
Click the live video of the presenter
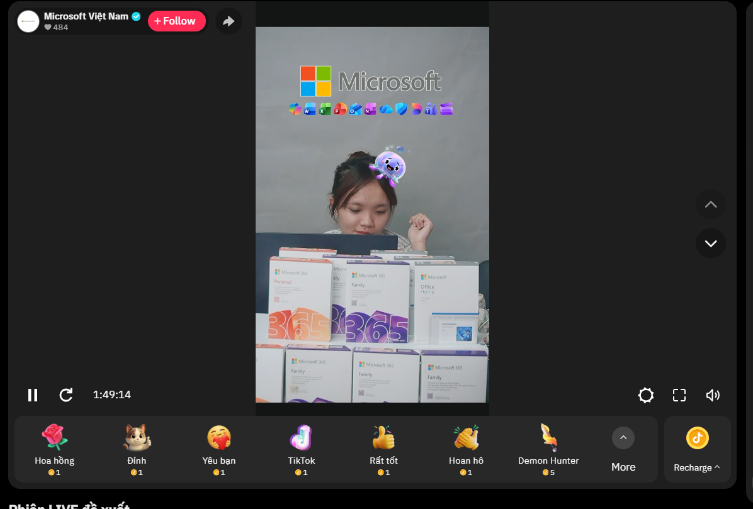[x=372, y=215]
